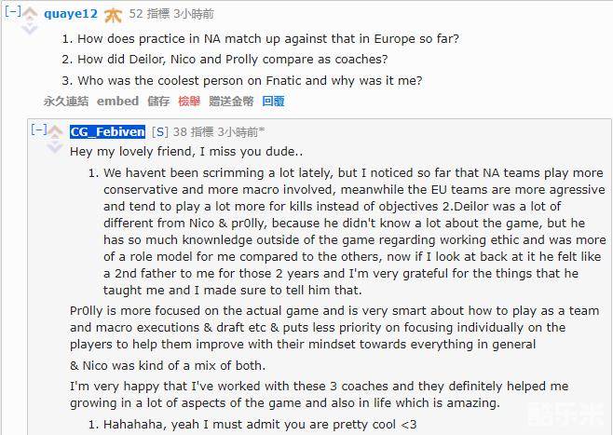Screen dimensions: 613x435
Task: Click the 38 指標 score on CG_Febiven's reply
Action: coord(193,131)
